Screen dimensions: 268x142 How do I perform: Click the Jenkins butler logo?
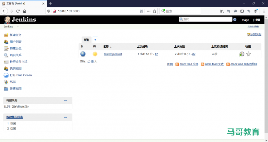[7, 20]
